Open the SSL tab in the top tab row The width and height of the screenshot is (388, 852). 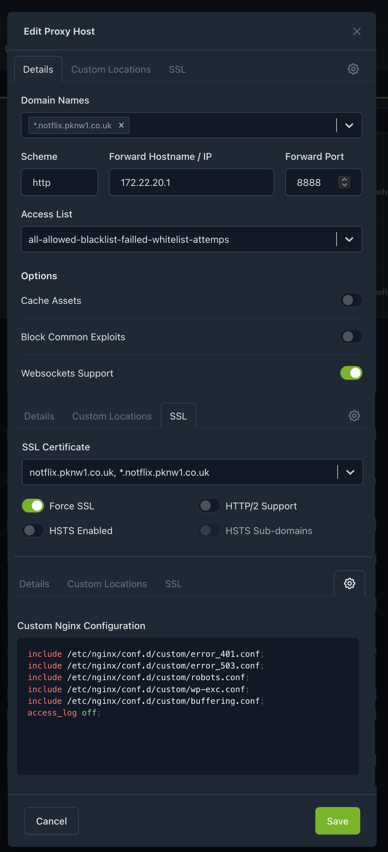coord(177,69)
